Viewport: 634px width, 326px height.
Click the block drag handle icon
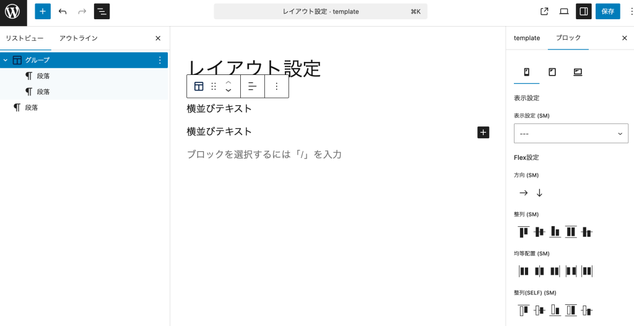point(214,86)
